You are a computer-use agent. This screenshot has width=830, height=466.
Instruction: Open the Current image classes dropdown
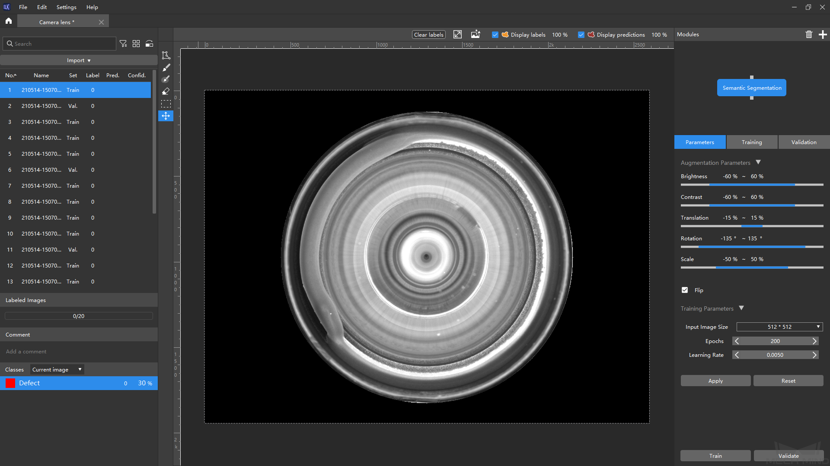click(57, 369)
